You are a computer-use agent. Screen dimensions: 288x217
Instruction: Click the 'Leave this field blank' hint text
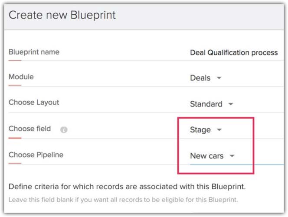click(123, 200)
